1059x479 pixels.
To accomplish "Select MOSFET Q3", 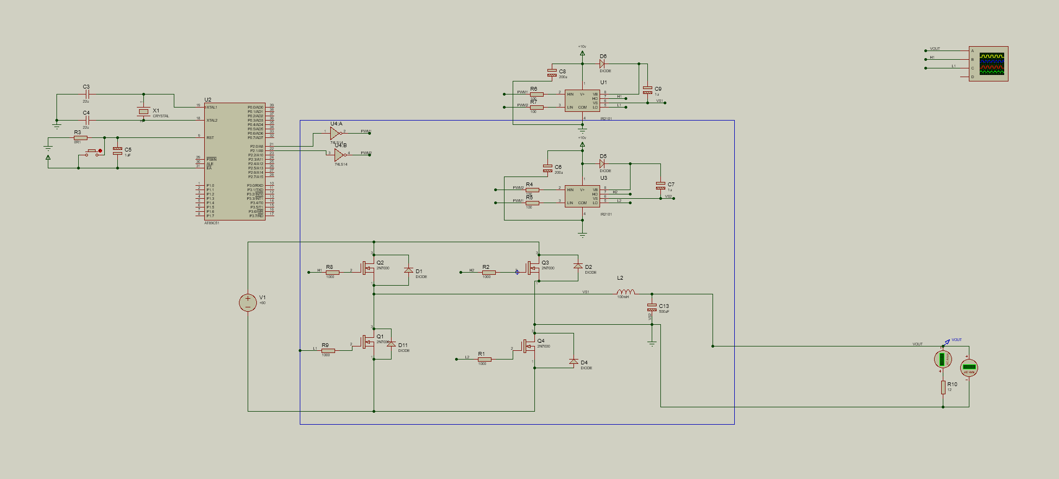I will pos(533,268).
